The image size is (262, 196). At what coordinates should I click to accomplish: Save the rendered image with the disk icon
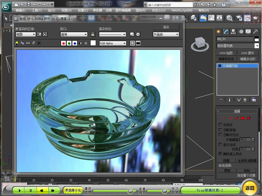tap(17, 43)
